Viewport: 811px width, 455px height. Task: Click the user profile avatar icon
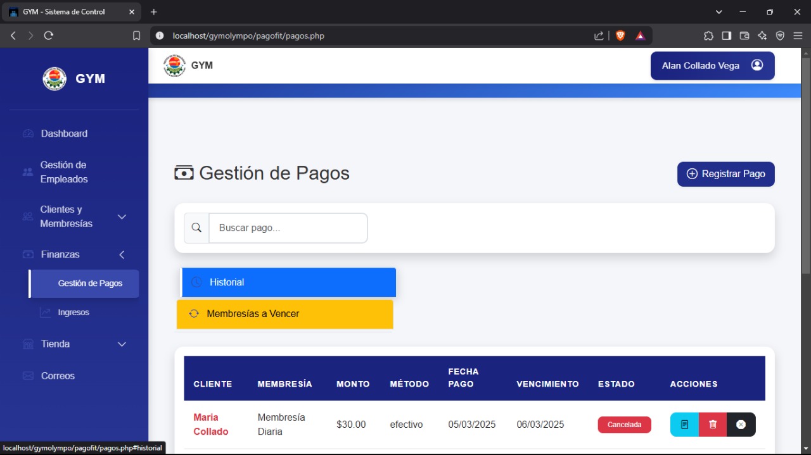[757, 65]
